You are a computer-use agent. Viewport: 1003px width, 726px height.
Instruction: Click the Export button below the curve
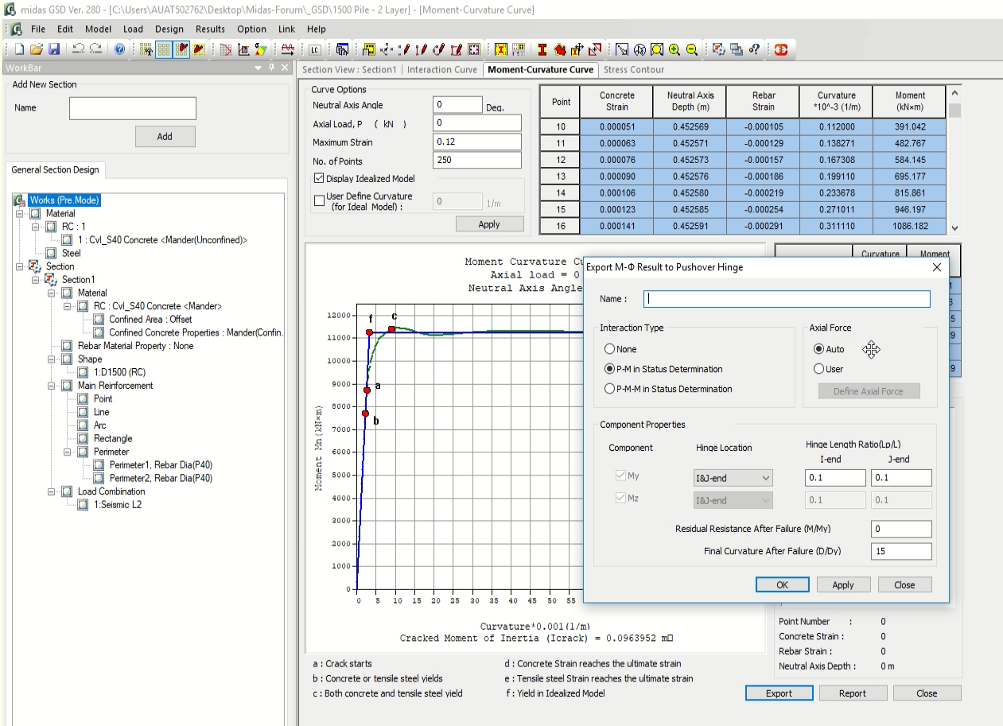pos(778,693)
